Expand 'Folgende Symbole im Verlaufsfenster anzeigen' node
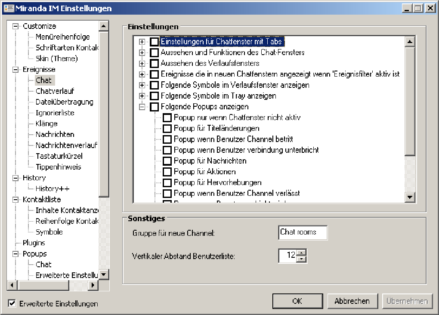The width and height of the screenshot is (439, 315). (142, 85)
